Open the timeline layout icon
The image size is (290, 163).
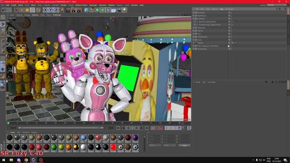point(189,128)
